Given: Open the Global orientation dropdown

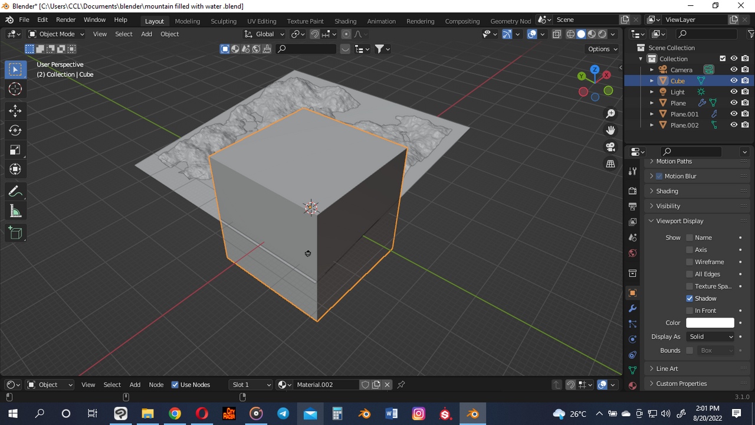Looking at the screenshot, I should [x=265, y=34].
